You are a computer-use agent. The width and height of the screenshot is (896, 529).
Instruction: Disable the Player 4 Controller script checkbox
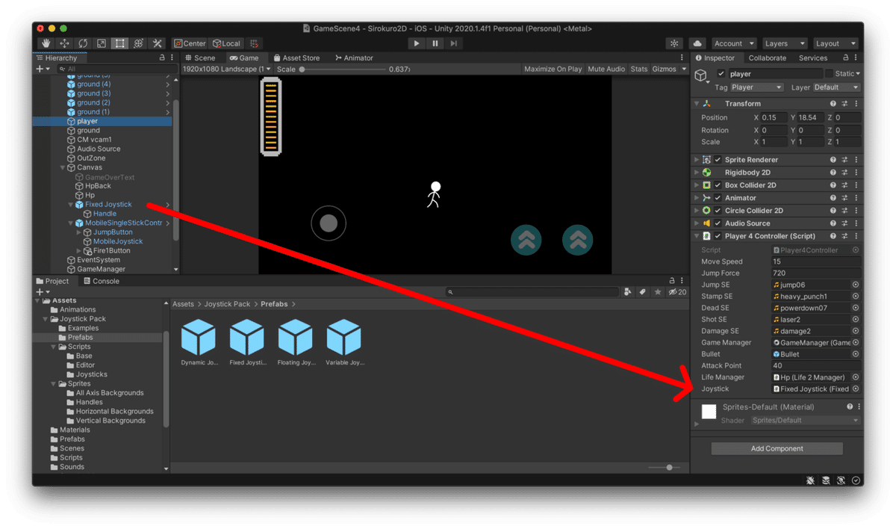pos(718,236)
